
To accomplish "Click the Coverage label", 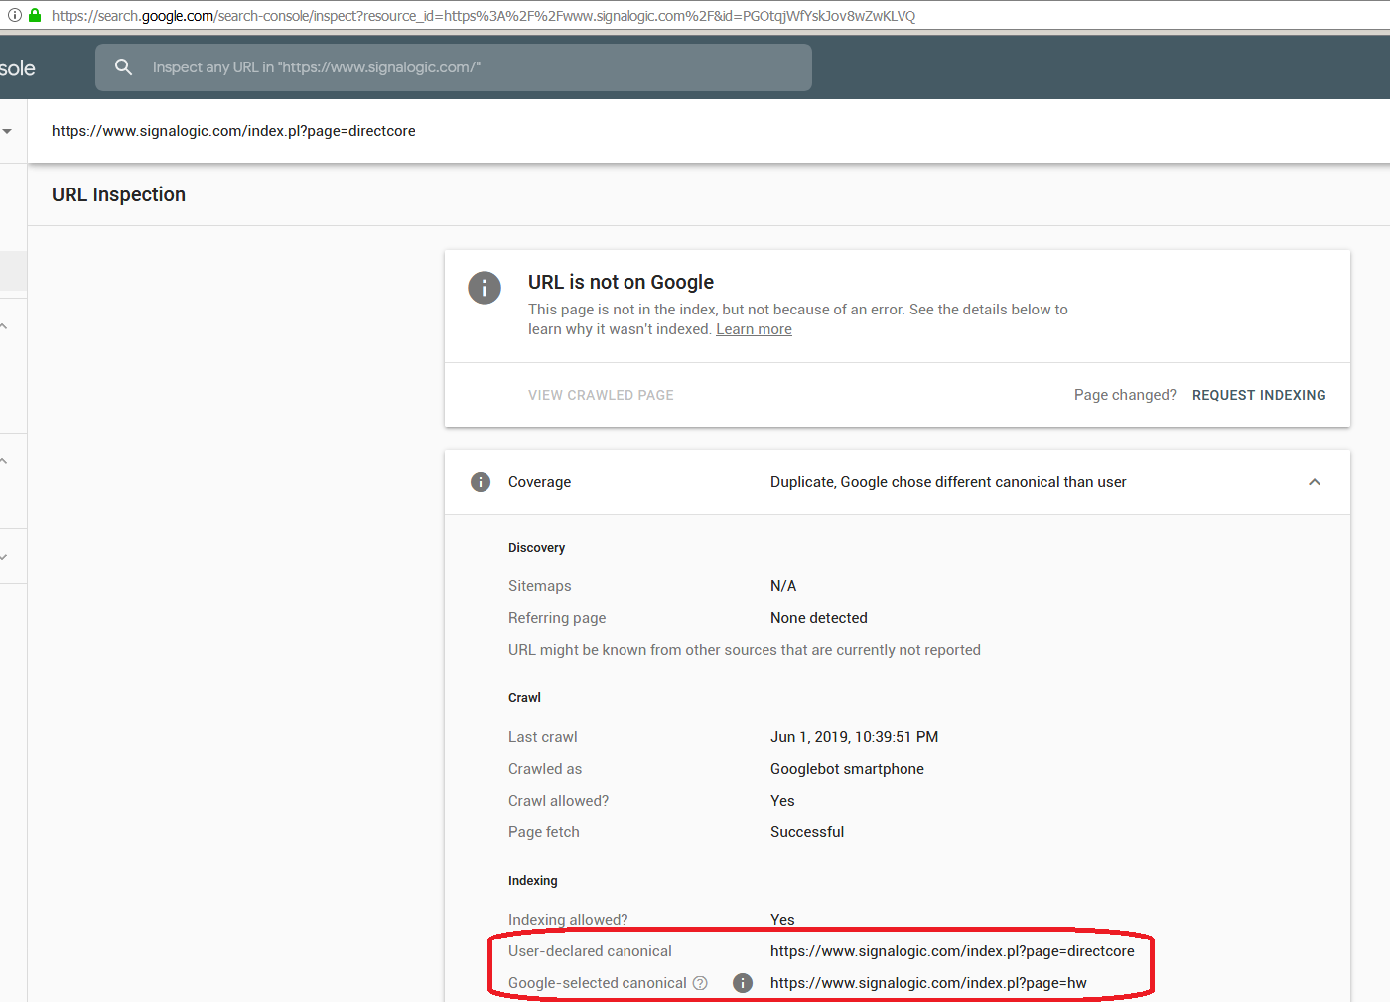I will coord(539,482).
